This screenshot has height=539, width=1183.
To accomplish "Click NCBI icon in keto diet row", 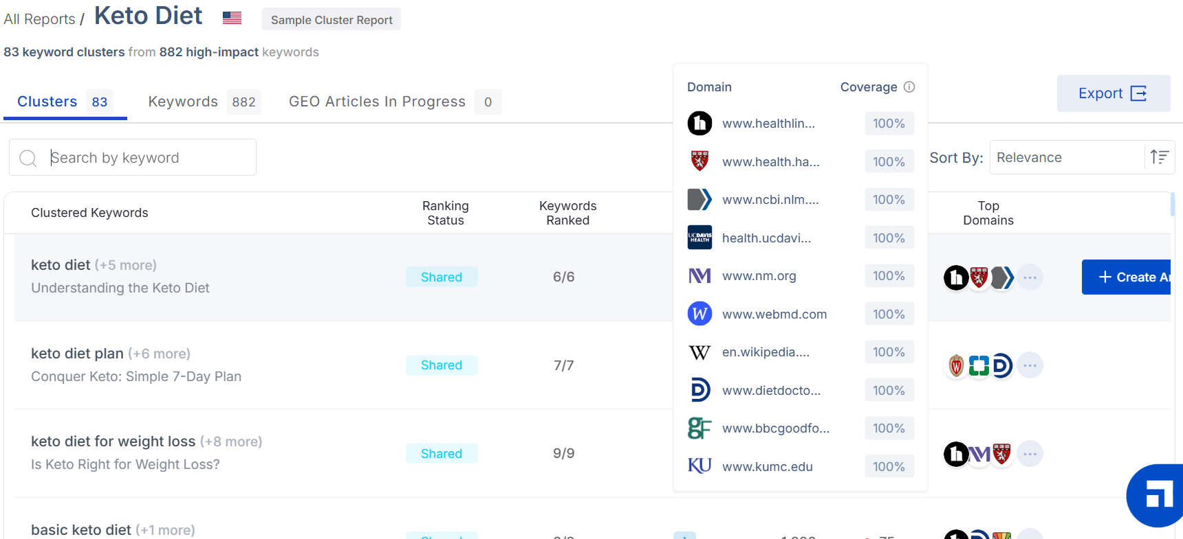I will pos(1002,277).
